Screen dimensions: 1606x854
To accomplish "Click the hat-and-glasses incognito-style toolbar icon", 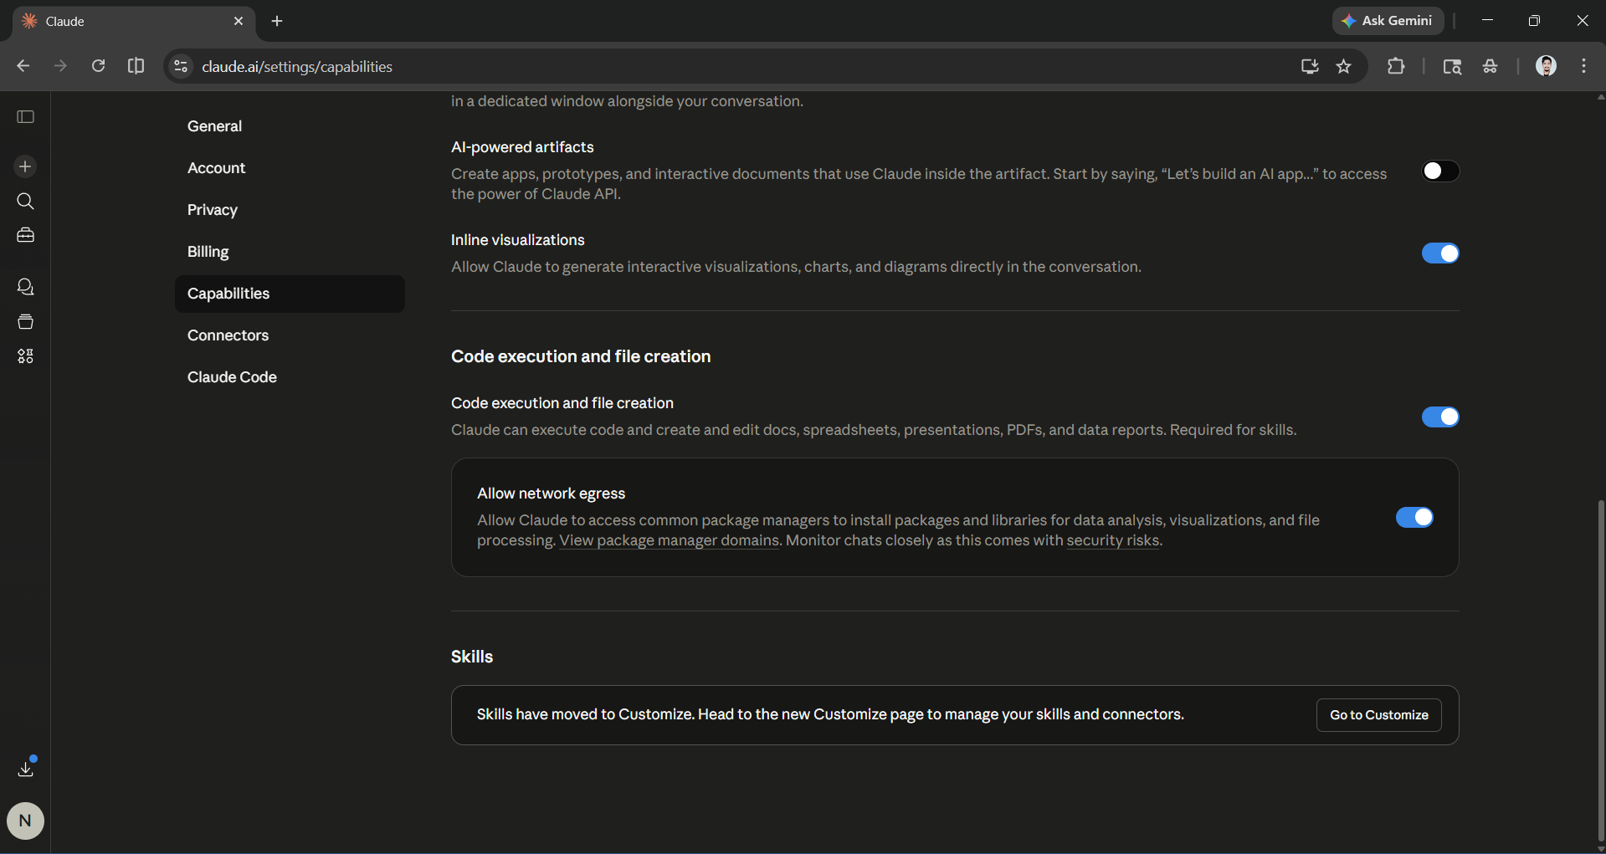I will coord(1491,66).
